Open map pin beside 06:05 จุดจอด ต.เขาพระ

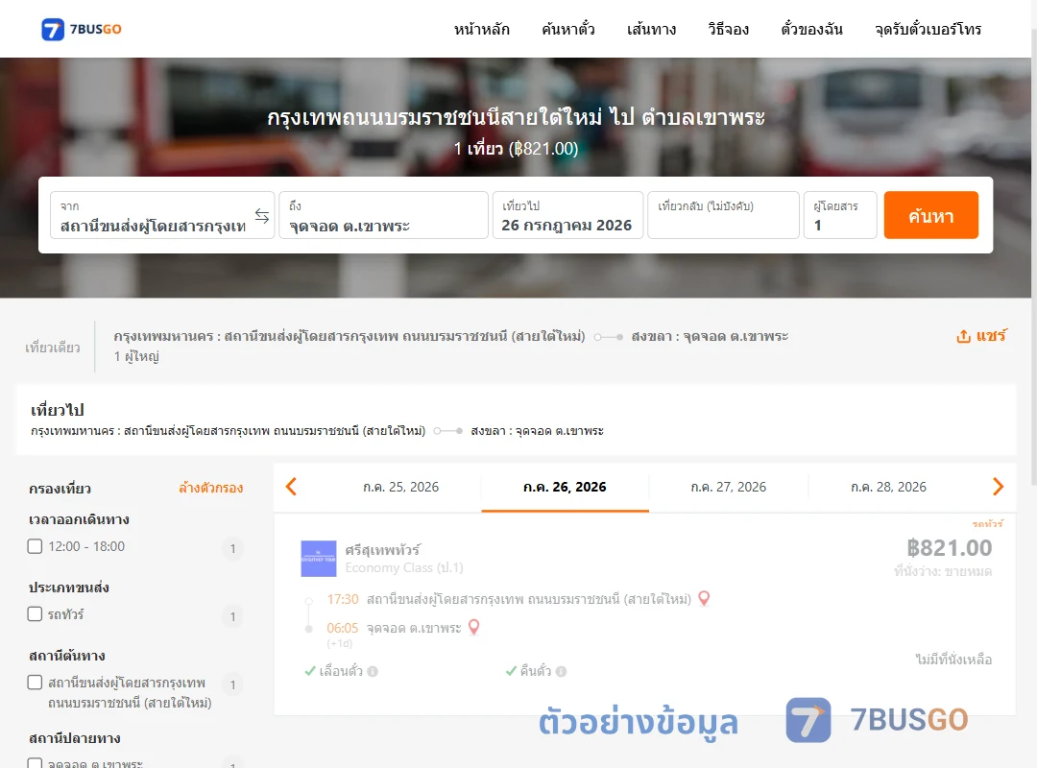(473, 627)
